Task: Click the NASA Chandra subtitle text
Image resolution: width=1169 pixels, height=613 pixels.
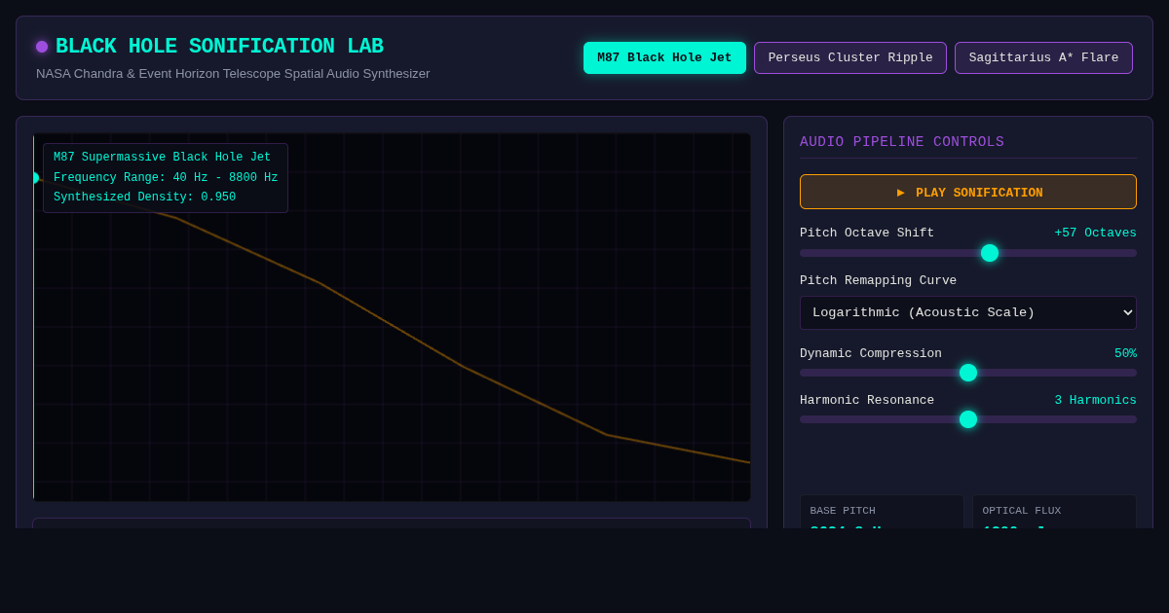Action: tap(233, 74)
